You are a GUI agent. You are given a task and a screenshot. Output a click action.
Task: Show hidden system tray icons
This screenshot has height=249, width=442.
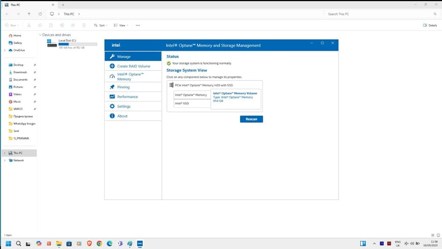click(x=374, y=243)
